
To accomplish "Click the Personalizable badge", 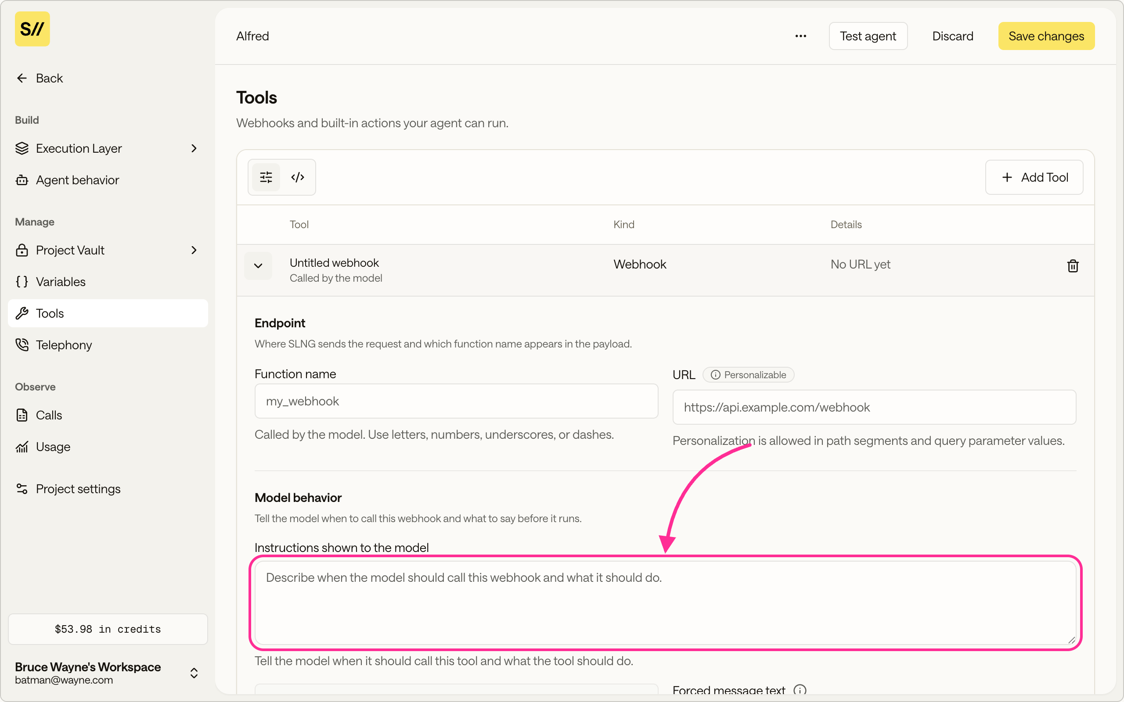I will point(748,375).
